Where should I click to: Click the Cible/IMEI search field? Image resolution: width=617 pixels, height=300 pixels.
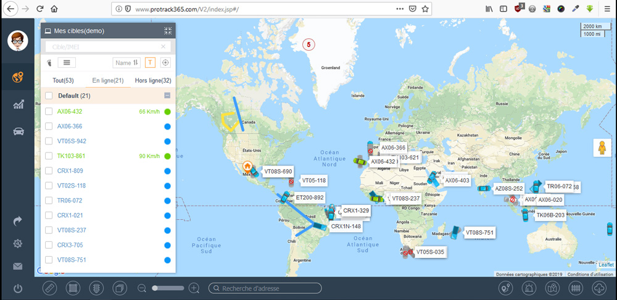(108, 46)
